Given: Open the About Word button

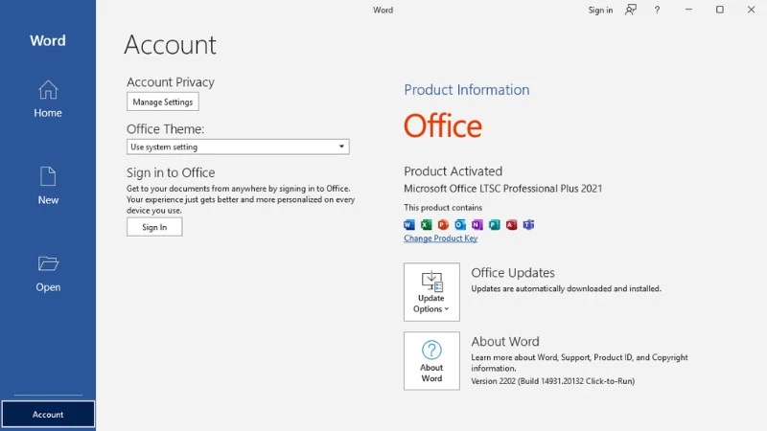Looking at the screenshot, I should pos(431,361).
